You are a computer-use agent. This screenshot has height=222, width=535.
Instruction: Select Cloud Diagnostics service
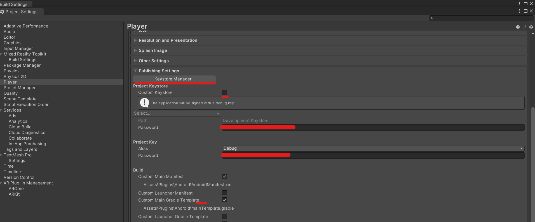pos(27,133)
